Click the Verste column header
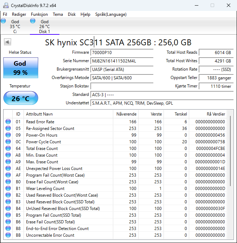Viewport: 237px width, 243px height. pyautogui.click(x=151, y=114)
